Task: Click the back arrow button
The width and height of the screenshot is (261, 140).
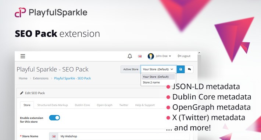Action: [x=189, y=69]
